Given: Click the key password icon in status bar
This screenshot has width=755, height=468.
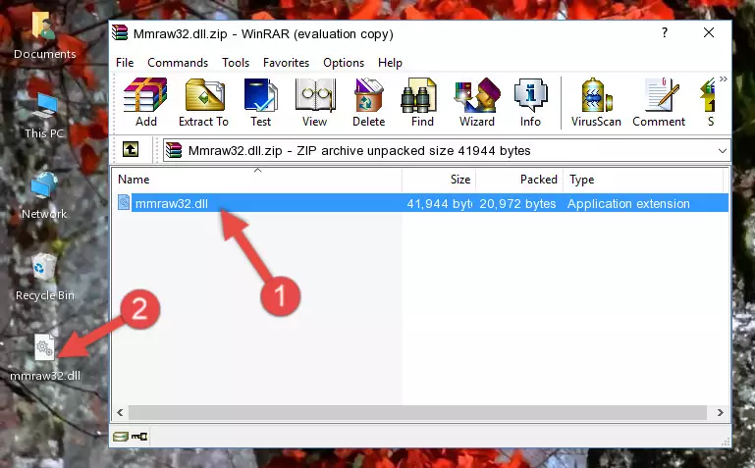Looking at the screenshot, I should click(x=139, y=437).
